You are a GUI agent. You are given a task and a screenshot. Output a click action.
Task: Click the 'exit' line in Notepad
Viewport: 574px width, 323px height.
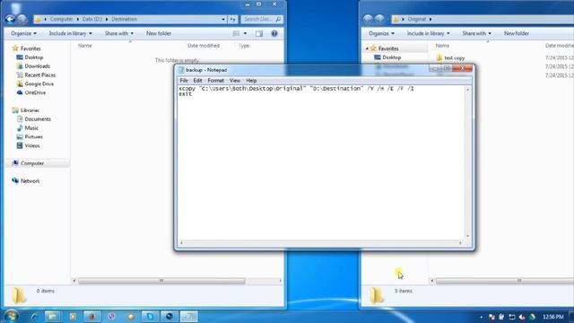coord(186,94)
